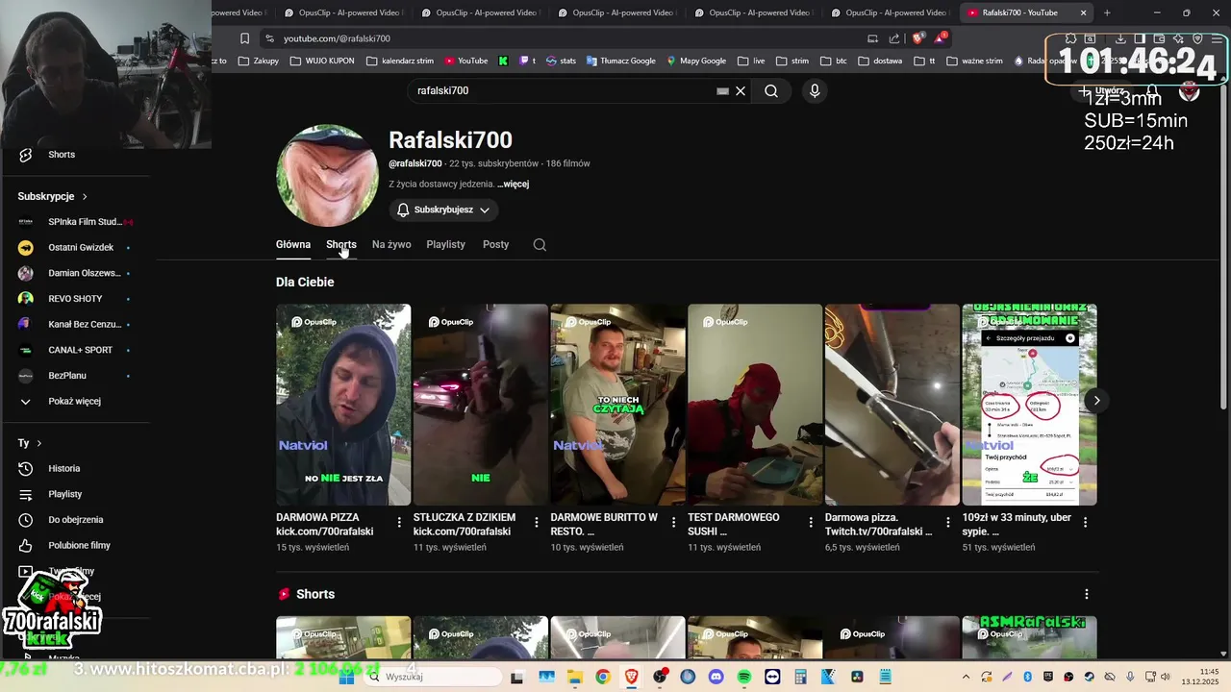Open the TEST DARMOWEGO SUSHI video title
The height and width of the screenshot is (692, 1231).
pyautogui.click(x=734, y=524)
